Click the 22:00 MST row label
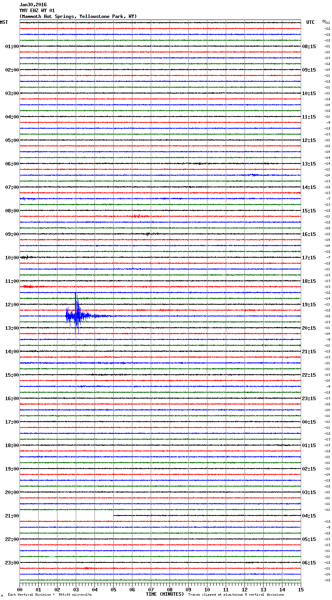332x600 pixels. pyautogui.click(x=12, y=539)
